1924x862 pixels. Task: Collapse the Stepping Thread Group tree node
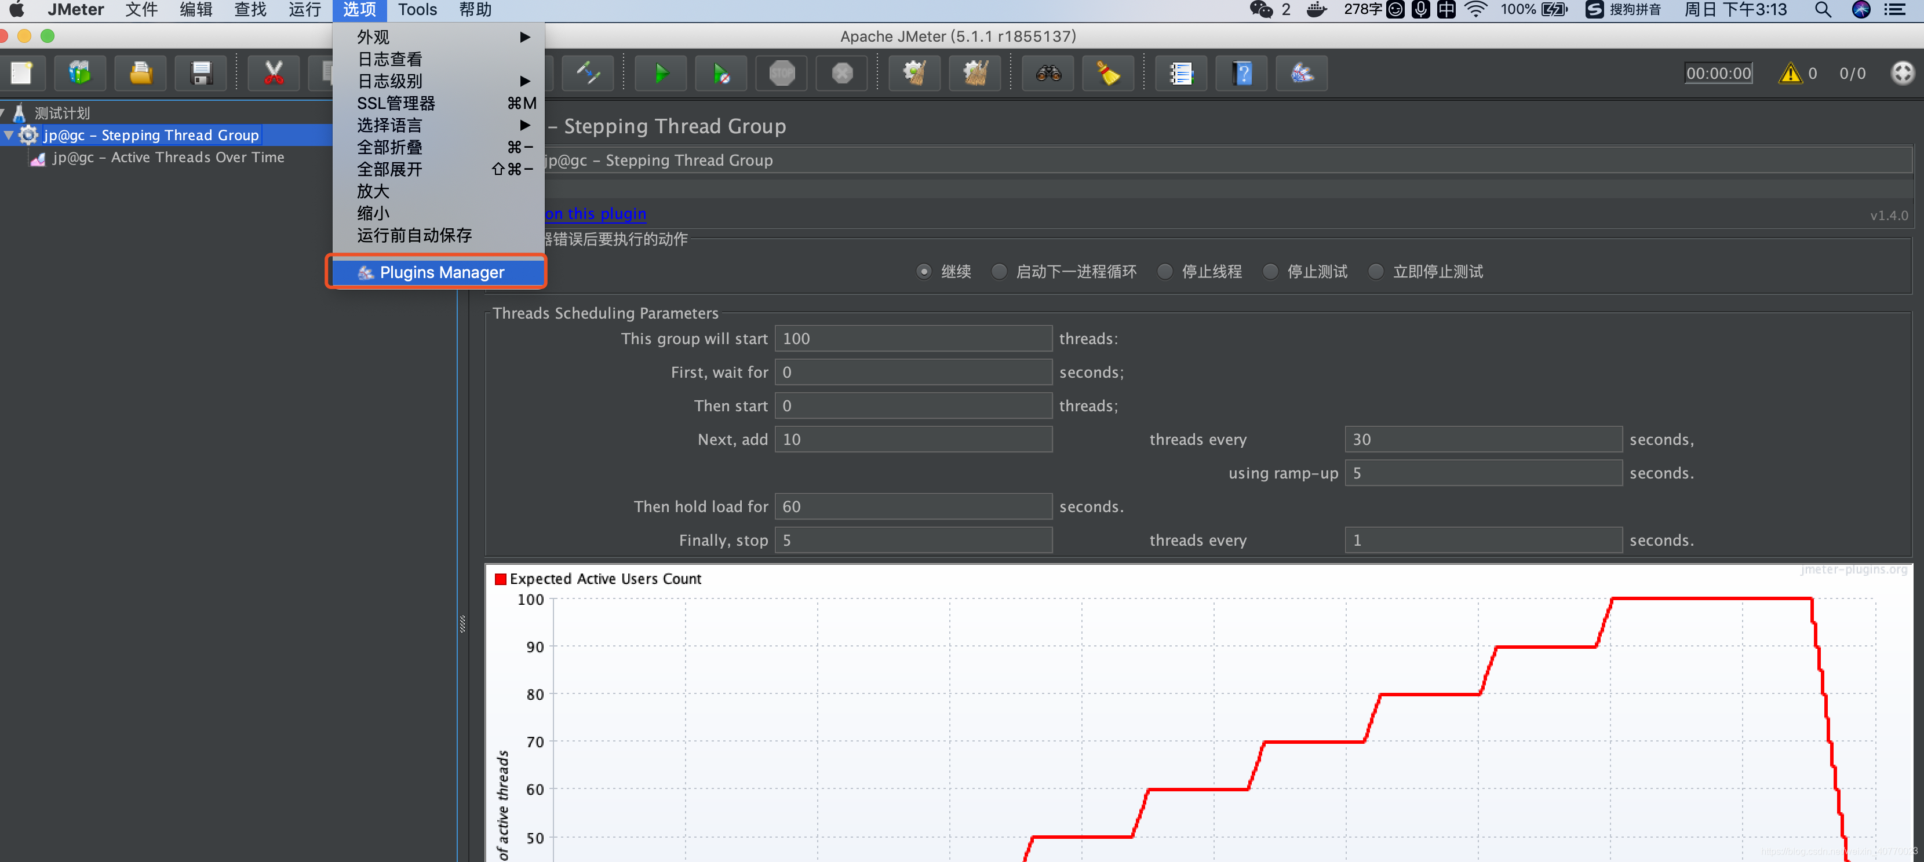click(x=8, y=135)
